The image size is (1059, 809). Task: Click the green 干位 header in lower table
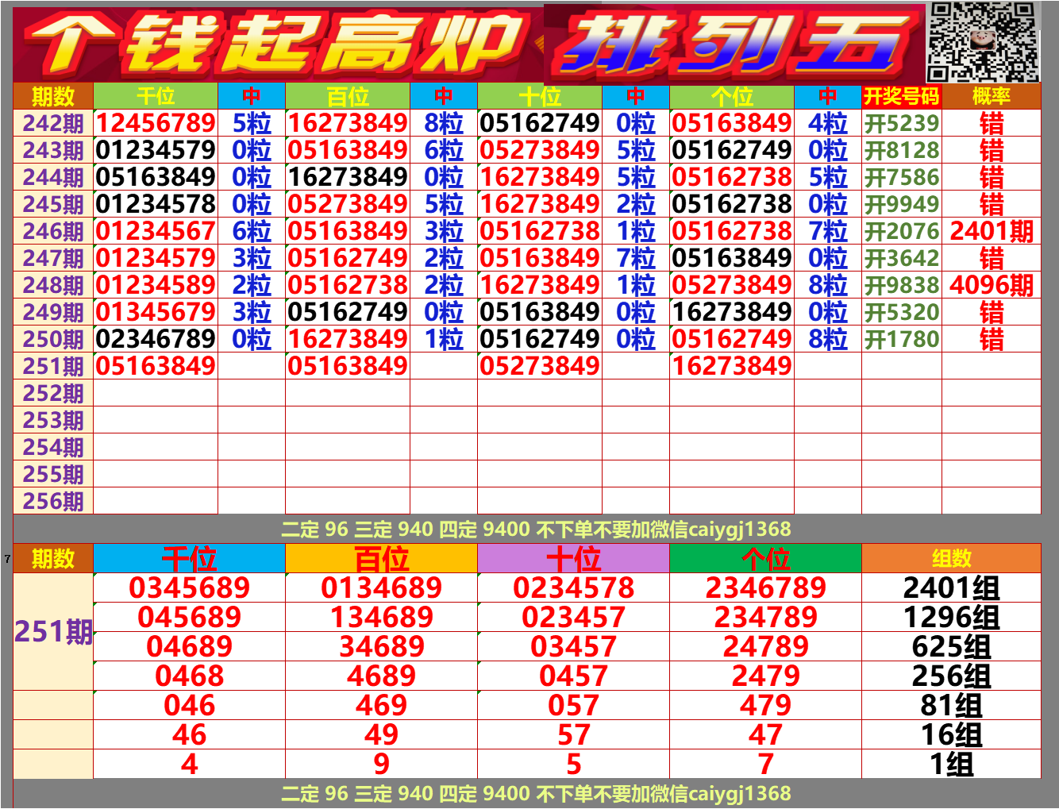189,558
